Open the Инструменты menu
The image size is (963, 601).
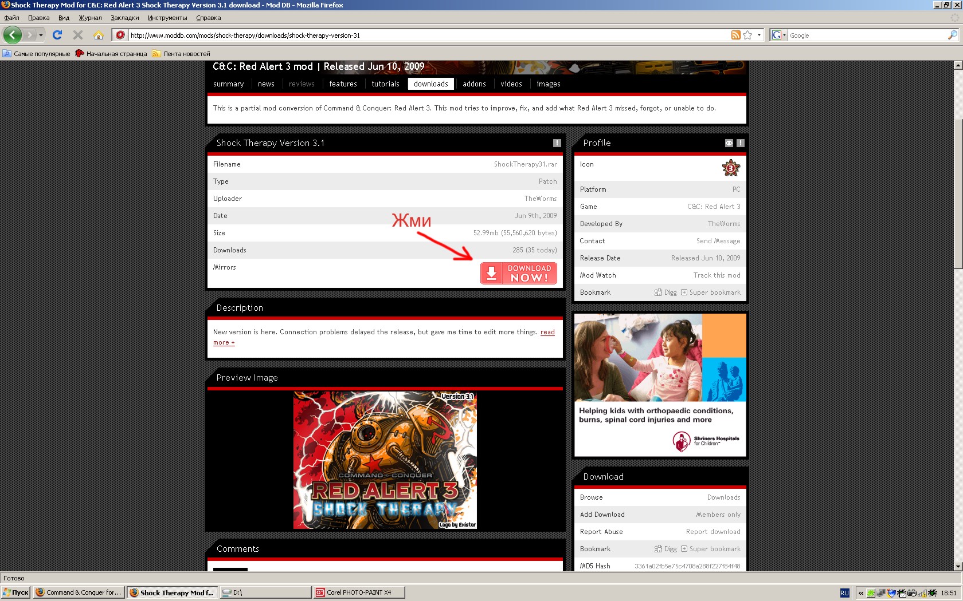pyautogui.click(x=167, y=18)
